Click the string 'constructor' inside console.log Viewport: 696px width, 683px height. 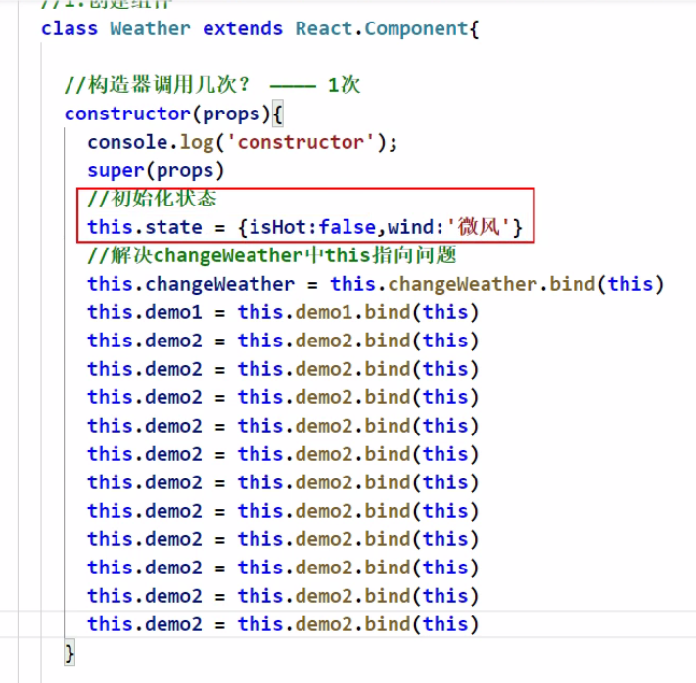click(301, 143)
